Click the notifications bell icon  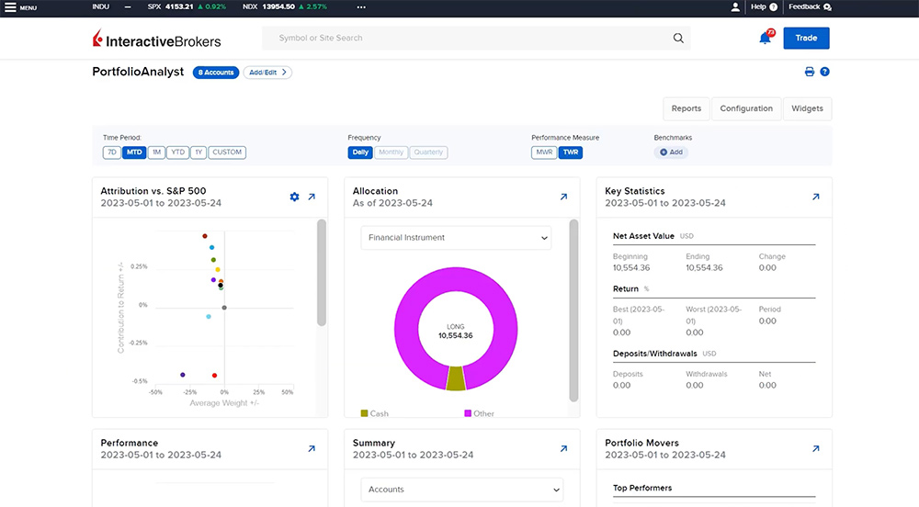point(765,39)
